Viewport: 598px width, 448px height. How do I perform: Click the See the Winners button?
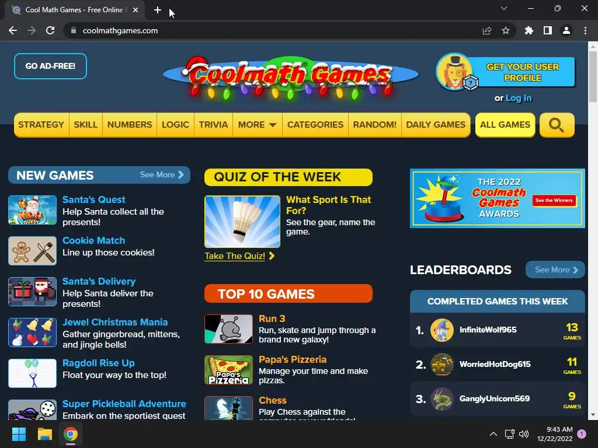[x=554, y=201]
